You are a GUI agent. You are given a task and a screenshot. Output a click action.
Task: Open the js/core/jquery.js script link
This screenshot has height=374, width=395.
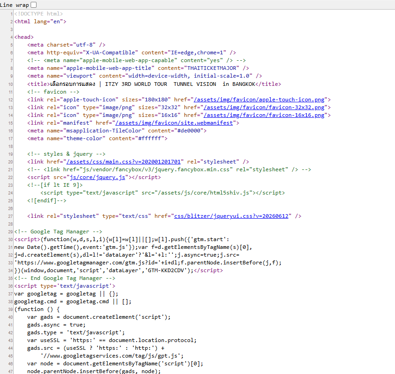pos(97,177)
